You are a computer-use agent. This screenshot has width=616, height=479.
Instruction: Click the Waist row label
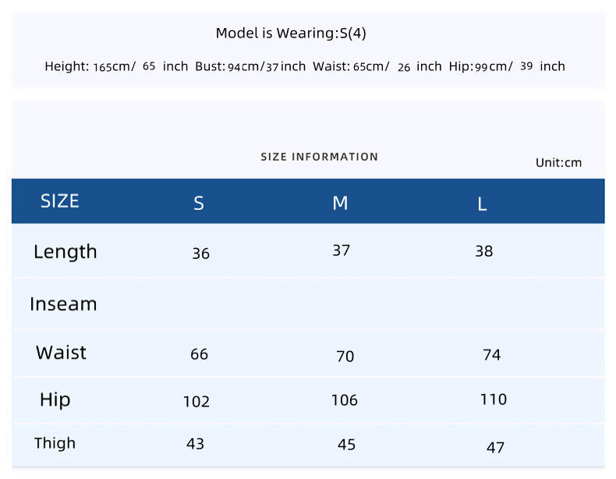[61, 353]
